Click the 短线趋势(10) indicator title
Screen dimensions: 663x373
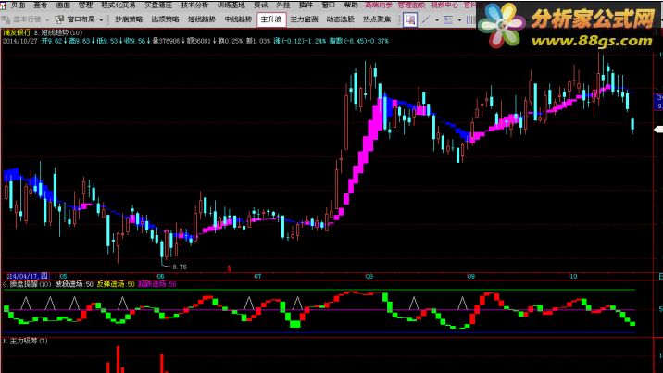tap(62, 32)
